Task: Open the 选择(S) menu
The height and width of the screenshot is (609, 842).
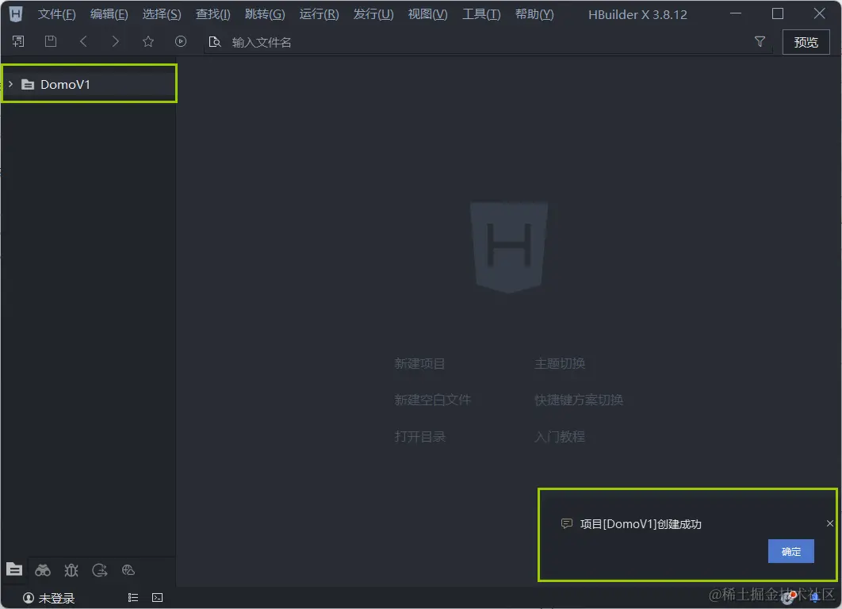Action: pyautogui.click(x=162, y=14)
